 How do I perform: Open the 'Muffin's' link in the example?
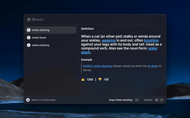88,66
